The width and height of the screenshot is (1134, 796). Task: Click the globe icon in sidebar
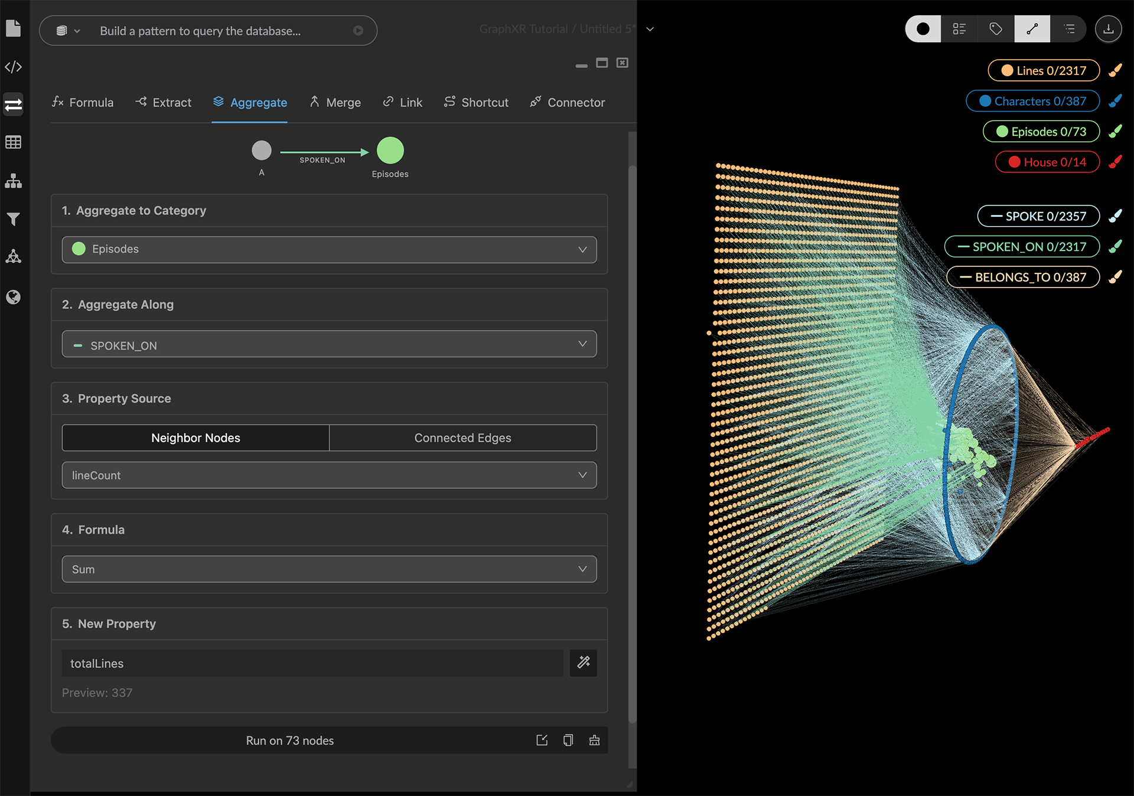[13, 297]
